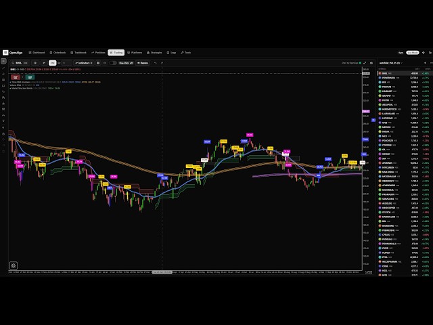Click the ninth drawing tool in left toolbar
The height and width of the screenshot is (325, 433).
(3, 109)
